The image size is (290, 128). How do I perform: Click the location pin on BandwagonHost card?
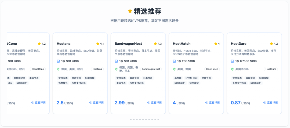tap(116, 69)
